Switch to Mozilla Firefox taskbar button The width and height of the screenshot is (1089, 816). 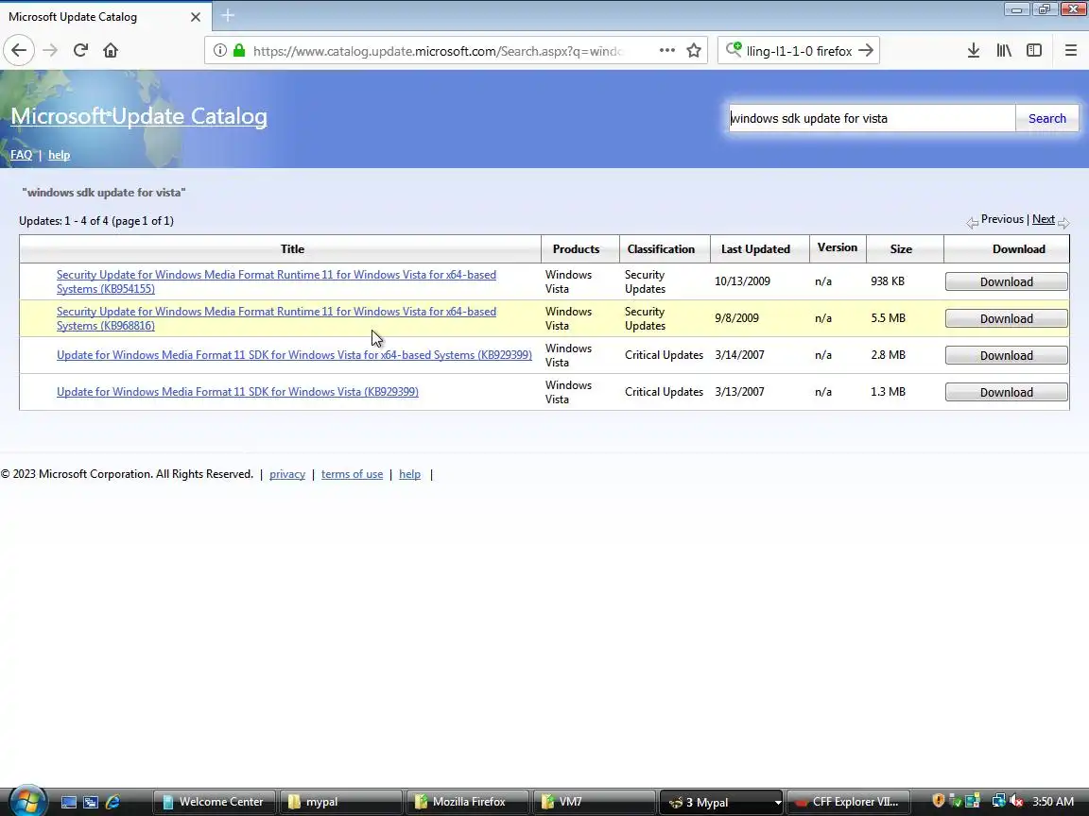[468, 802]
